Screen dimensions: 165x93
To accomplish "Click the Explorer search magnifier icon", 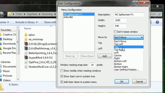I will tap(160, 14).
